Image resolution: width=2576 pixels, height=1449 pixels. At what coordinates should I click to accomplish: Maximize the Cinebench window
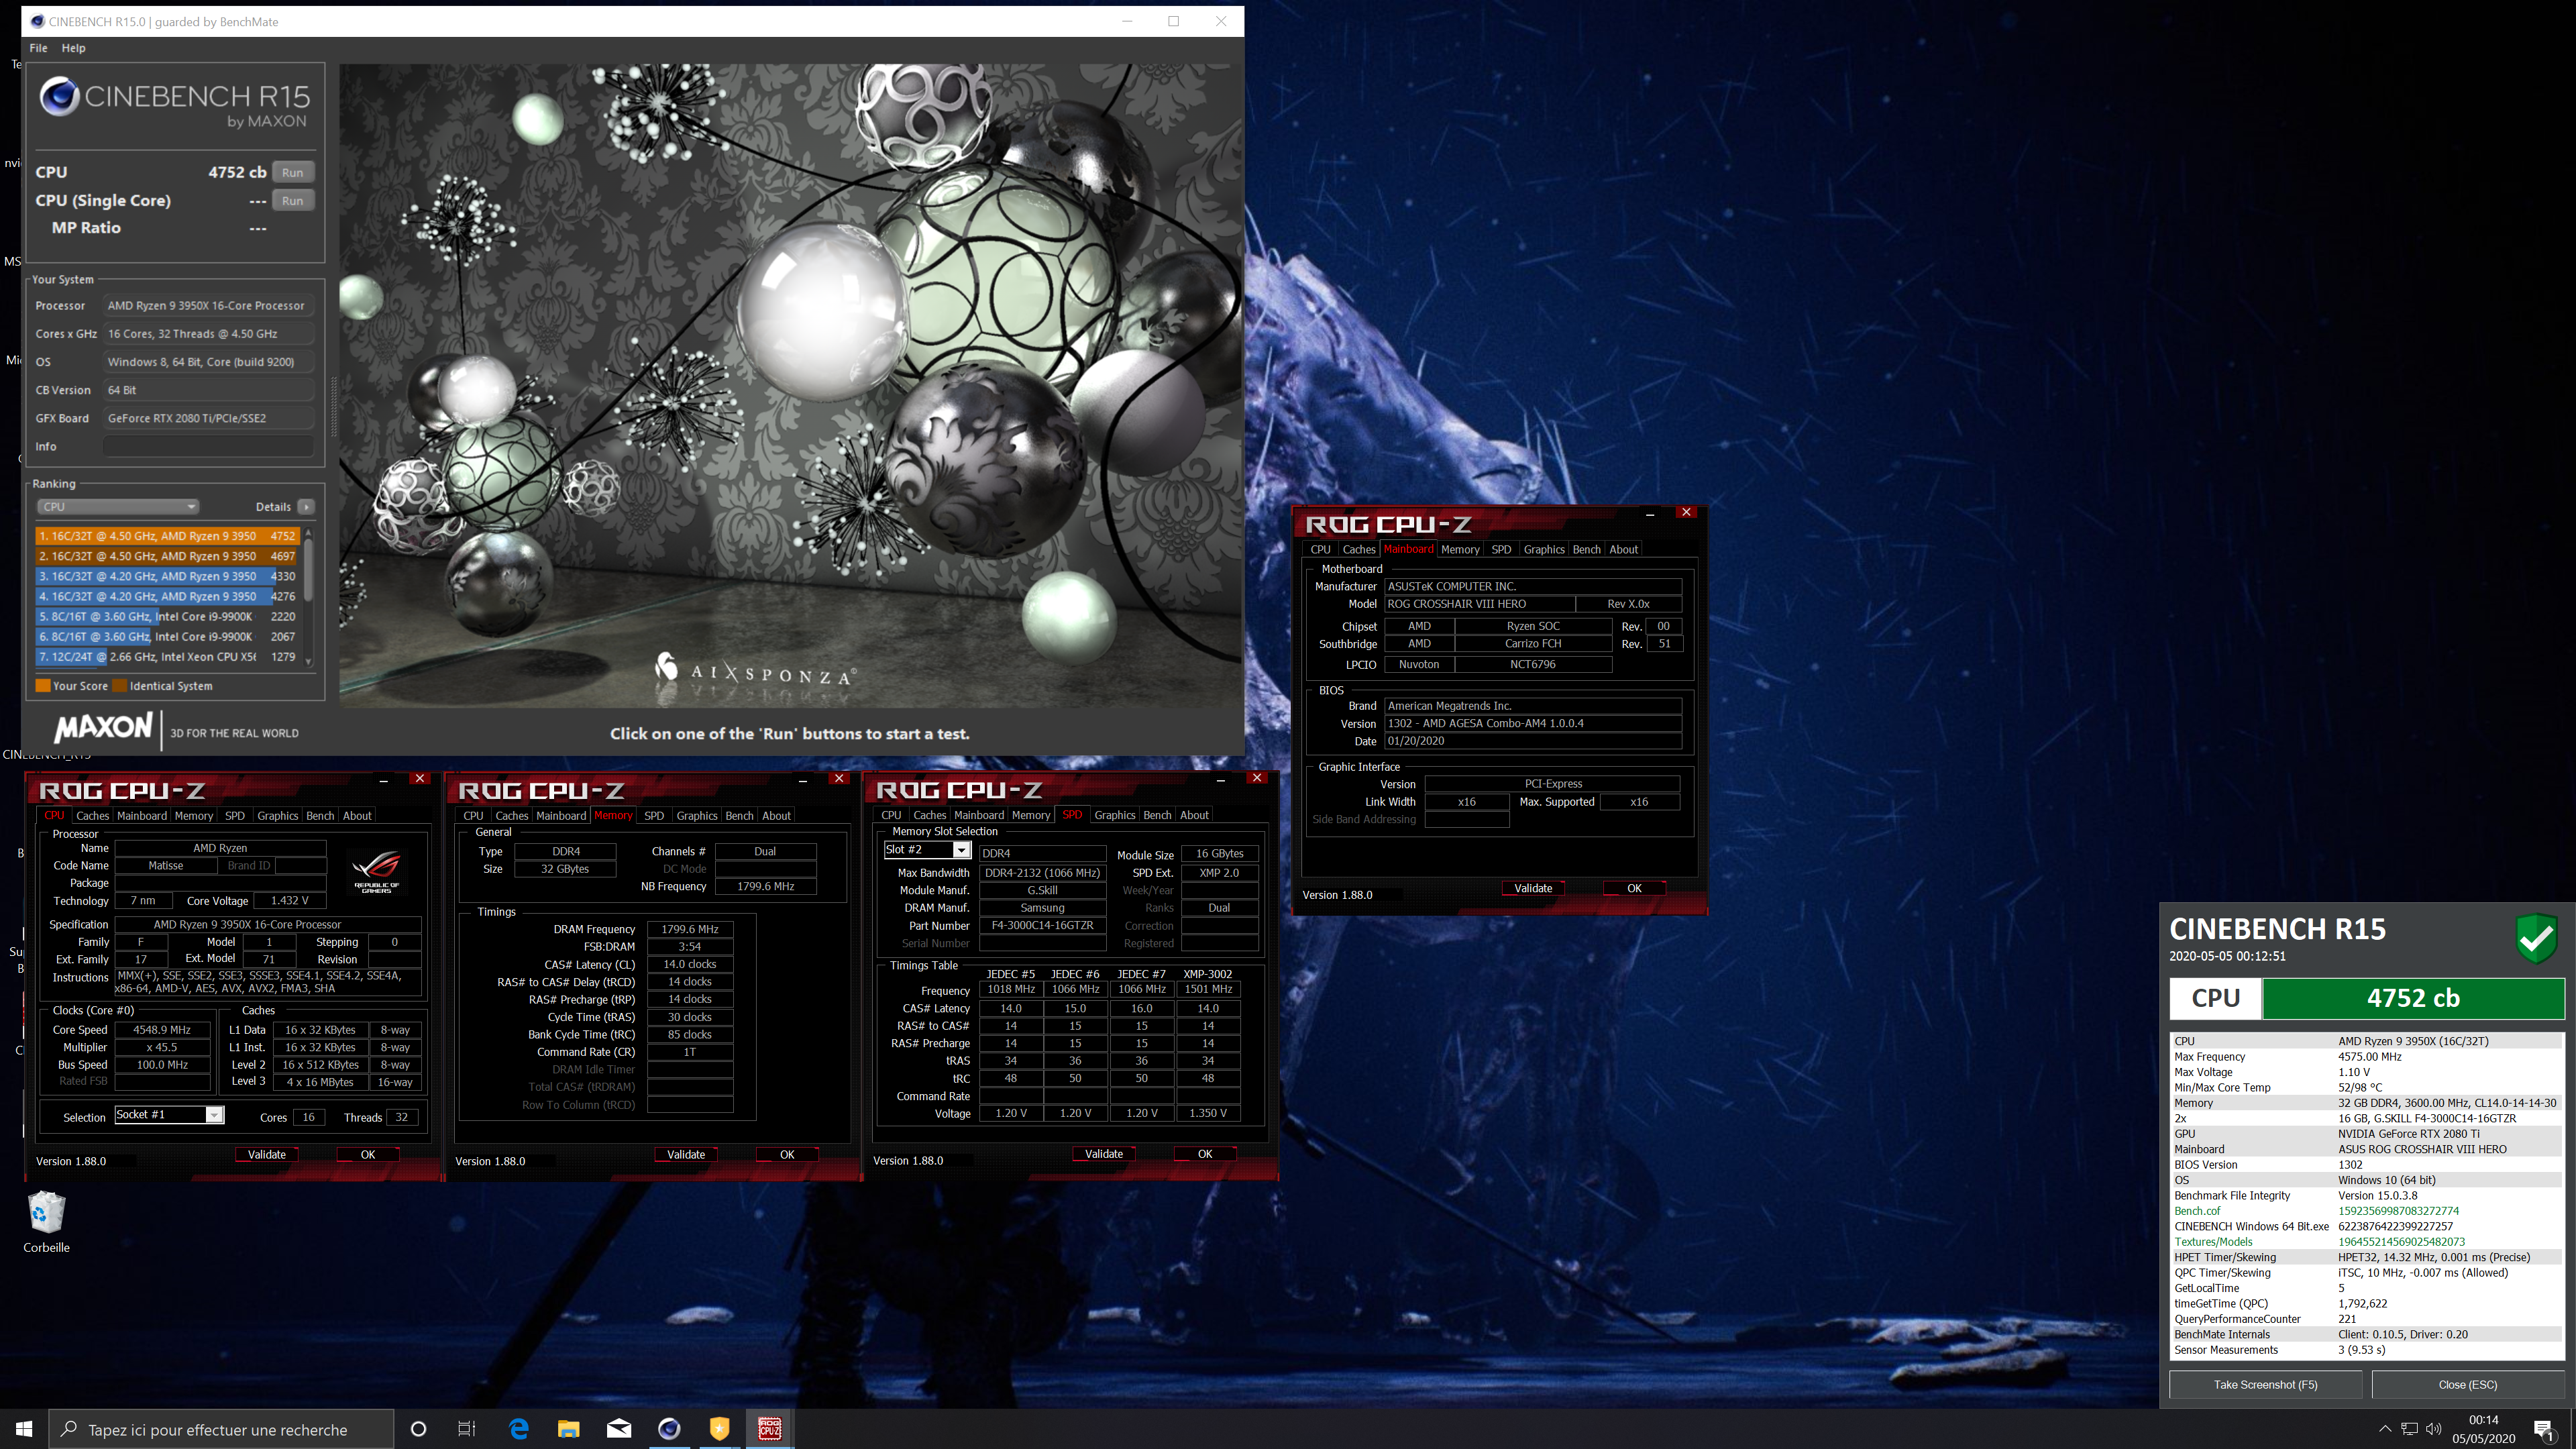pyautogui.click(x=1174, y=21)
